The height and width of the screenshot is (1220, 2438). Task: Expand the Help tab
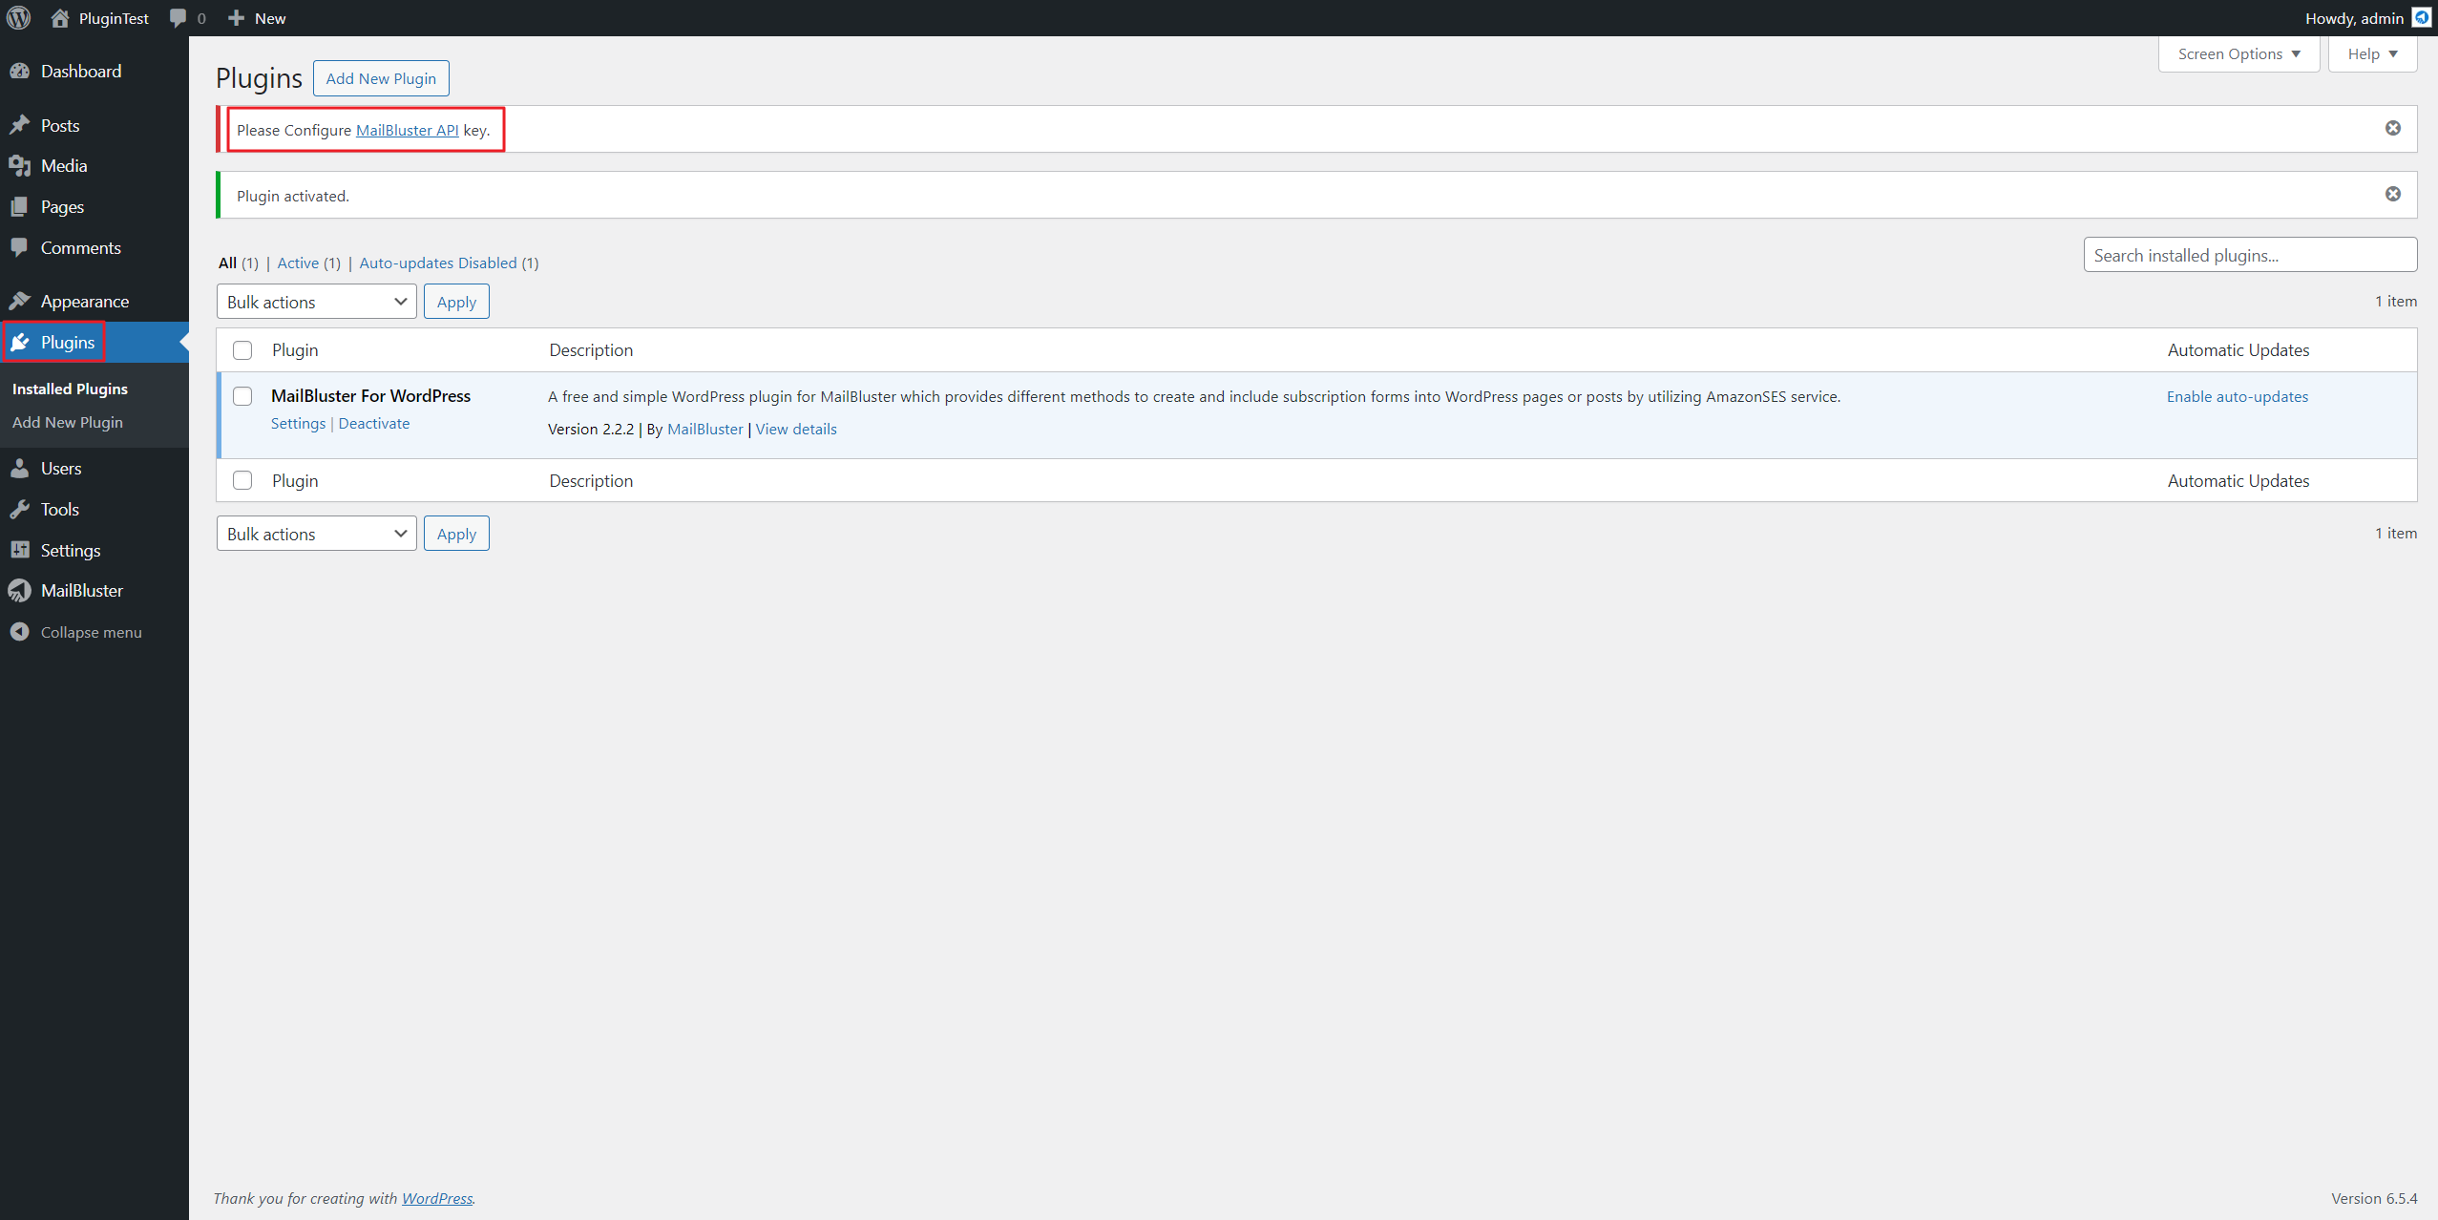coord(2371,54)
